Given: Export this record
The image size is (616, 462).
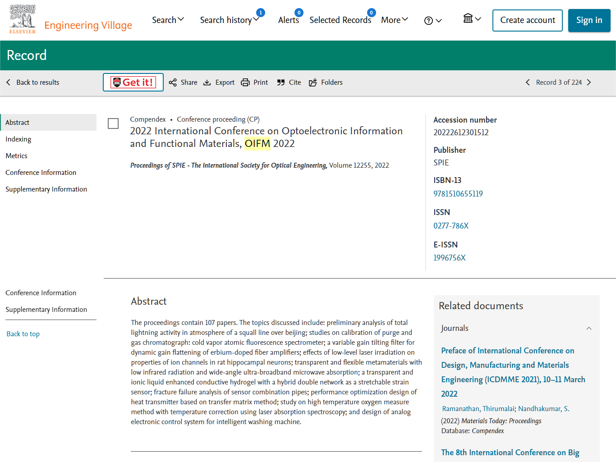Looking at the screenshot, I should pos(219,82).
